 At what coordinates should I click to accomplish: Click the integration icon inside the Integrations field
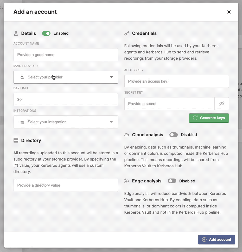click(22, 122)
